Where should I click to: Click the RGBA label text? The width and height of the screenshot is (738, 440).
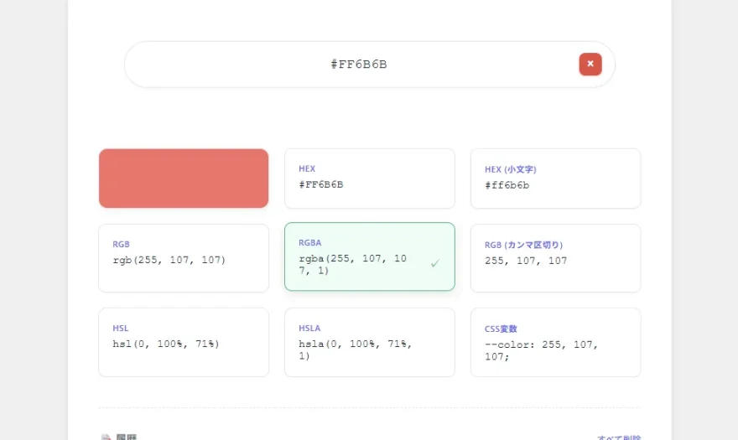(x=309, y=243)
